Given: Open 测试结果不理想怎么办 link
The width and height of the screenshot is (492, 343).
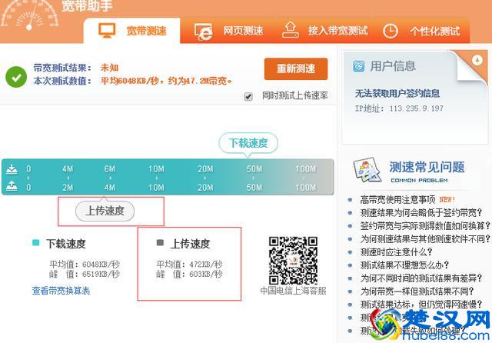Looking at the screenshot, I should coord(404,265).
